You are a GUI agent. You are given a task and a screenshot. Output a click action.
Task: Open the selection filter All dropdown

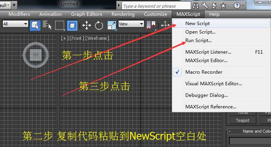[15, 24]
